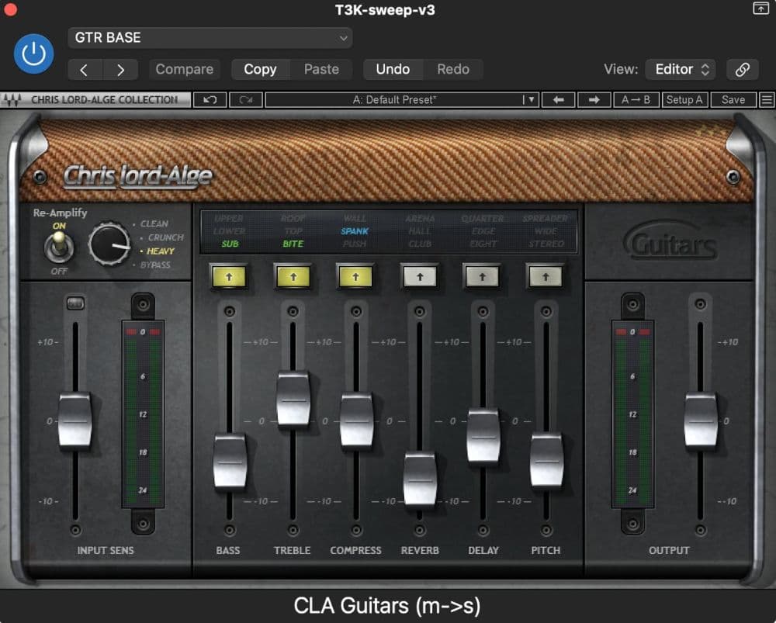Go to the next preset with right chevron

tap(120, 69)
